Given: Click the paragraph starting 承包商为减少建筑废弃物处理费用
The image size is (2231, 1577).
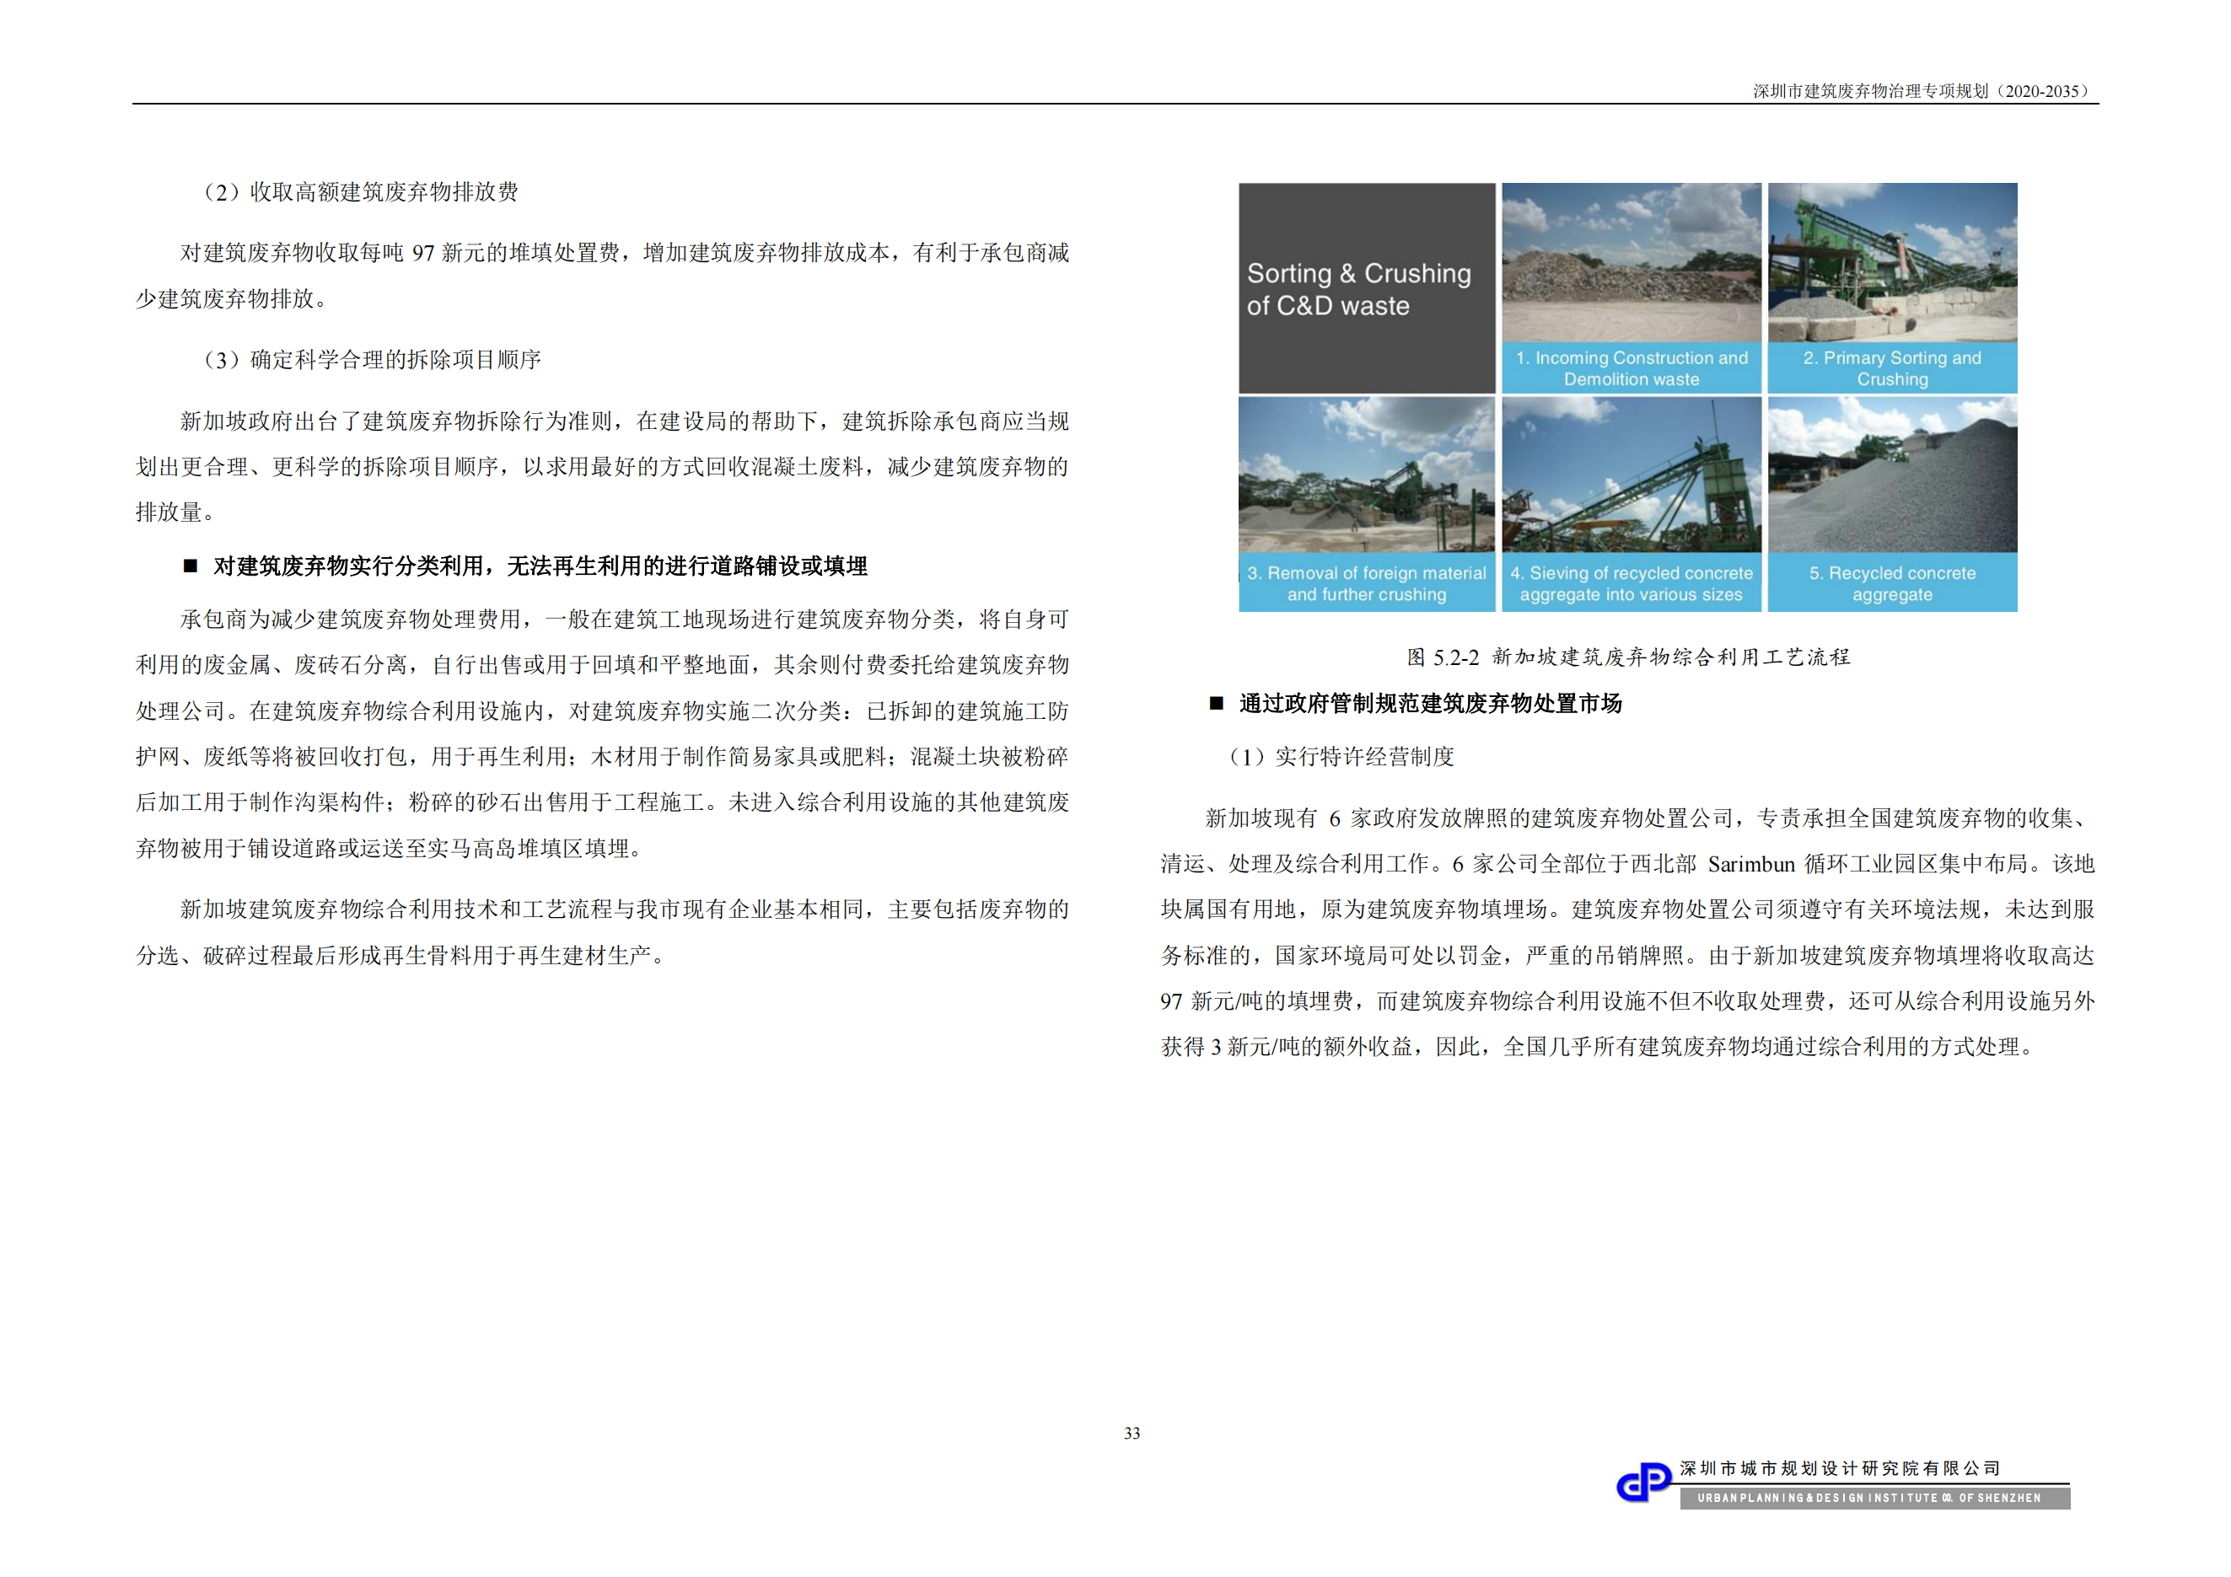Looking at the screenshot, I should click(x=603, y=734).
